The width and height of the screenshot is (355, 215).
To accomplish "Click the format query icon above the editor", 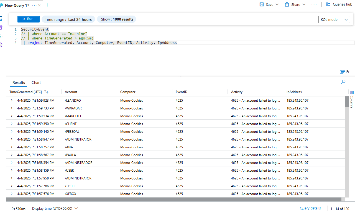I will point(342,71).
